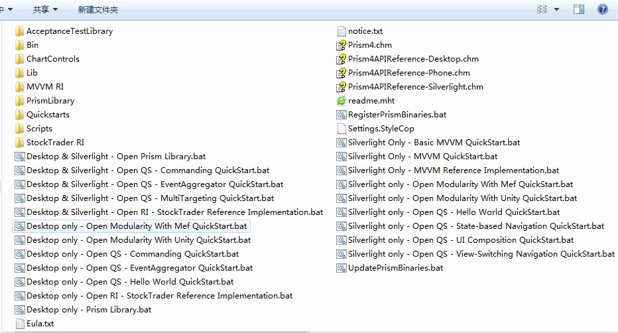Select Desktop only - Open QS - Commanding QuickStart.bat
Viewport: 618px width, 333px height.
click(127, 254)
